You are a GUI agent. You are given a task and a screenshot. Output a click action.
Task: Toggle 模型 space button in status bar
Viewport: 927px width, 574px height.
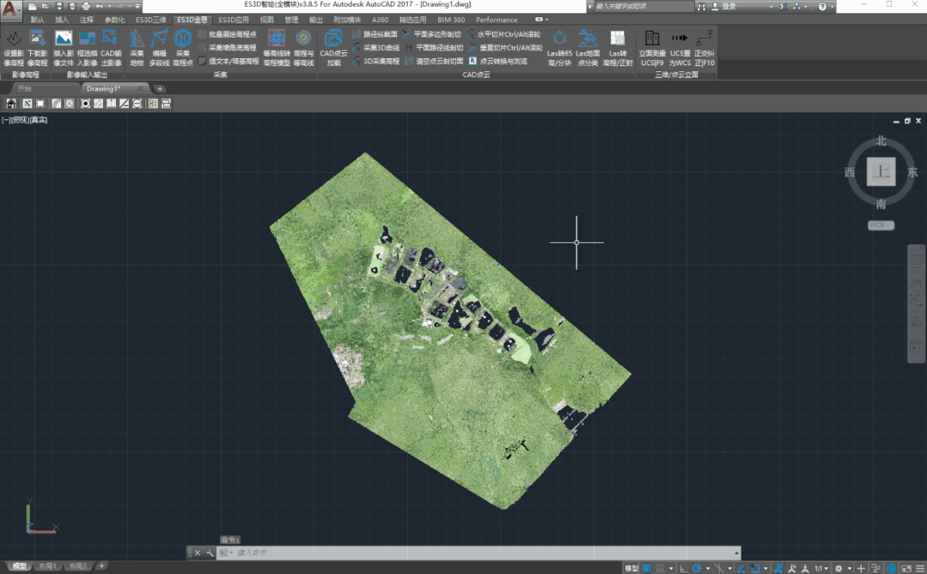(631, 568)
